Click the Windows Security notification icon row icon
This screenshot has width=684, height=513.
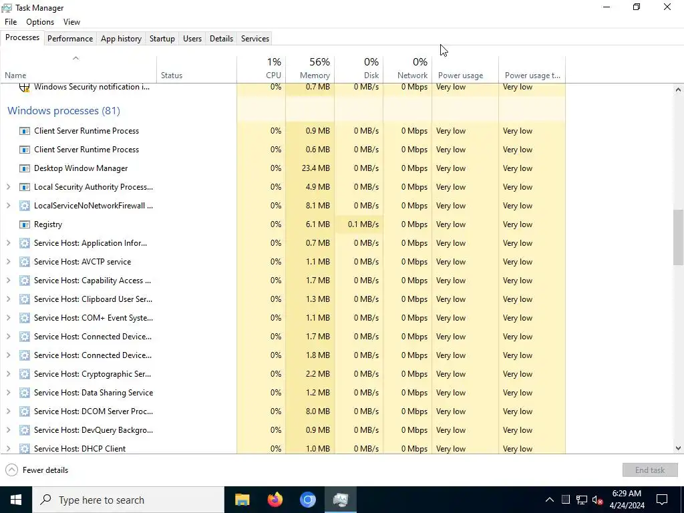pyautogui.click(x=25, y=87)
